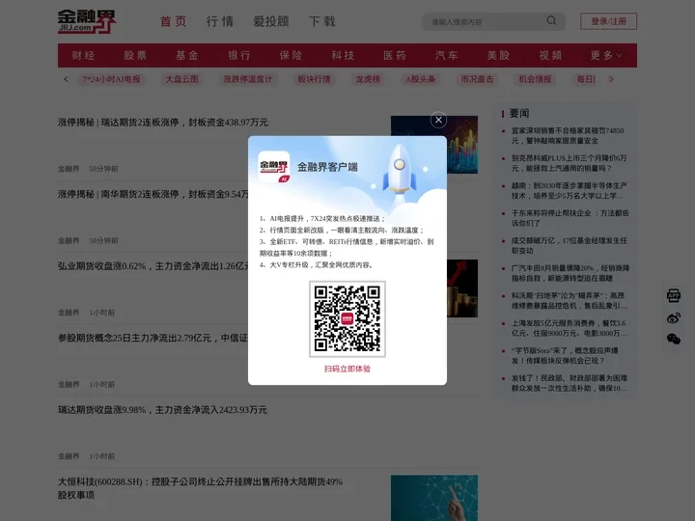695x521 pixels.
Task: Open the Weibo sidebar icon
Action: [674, 317]
